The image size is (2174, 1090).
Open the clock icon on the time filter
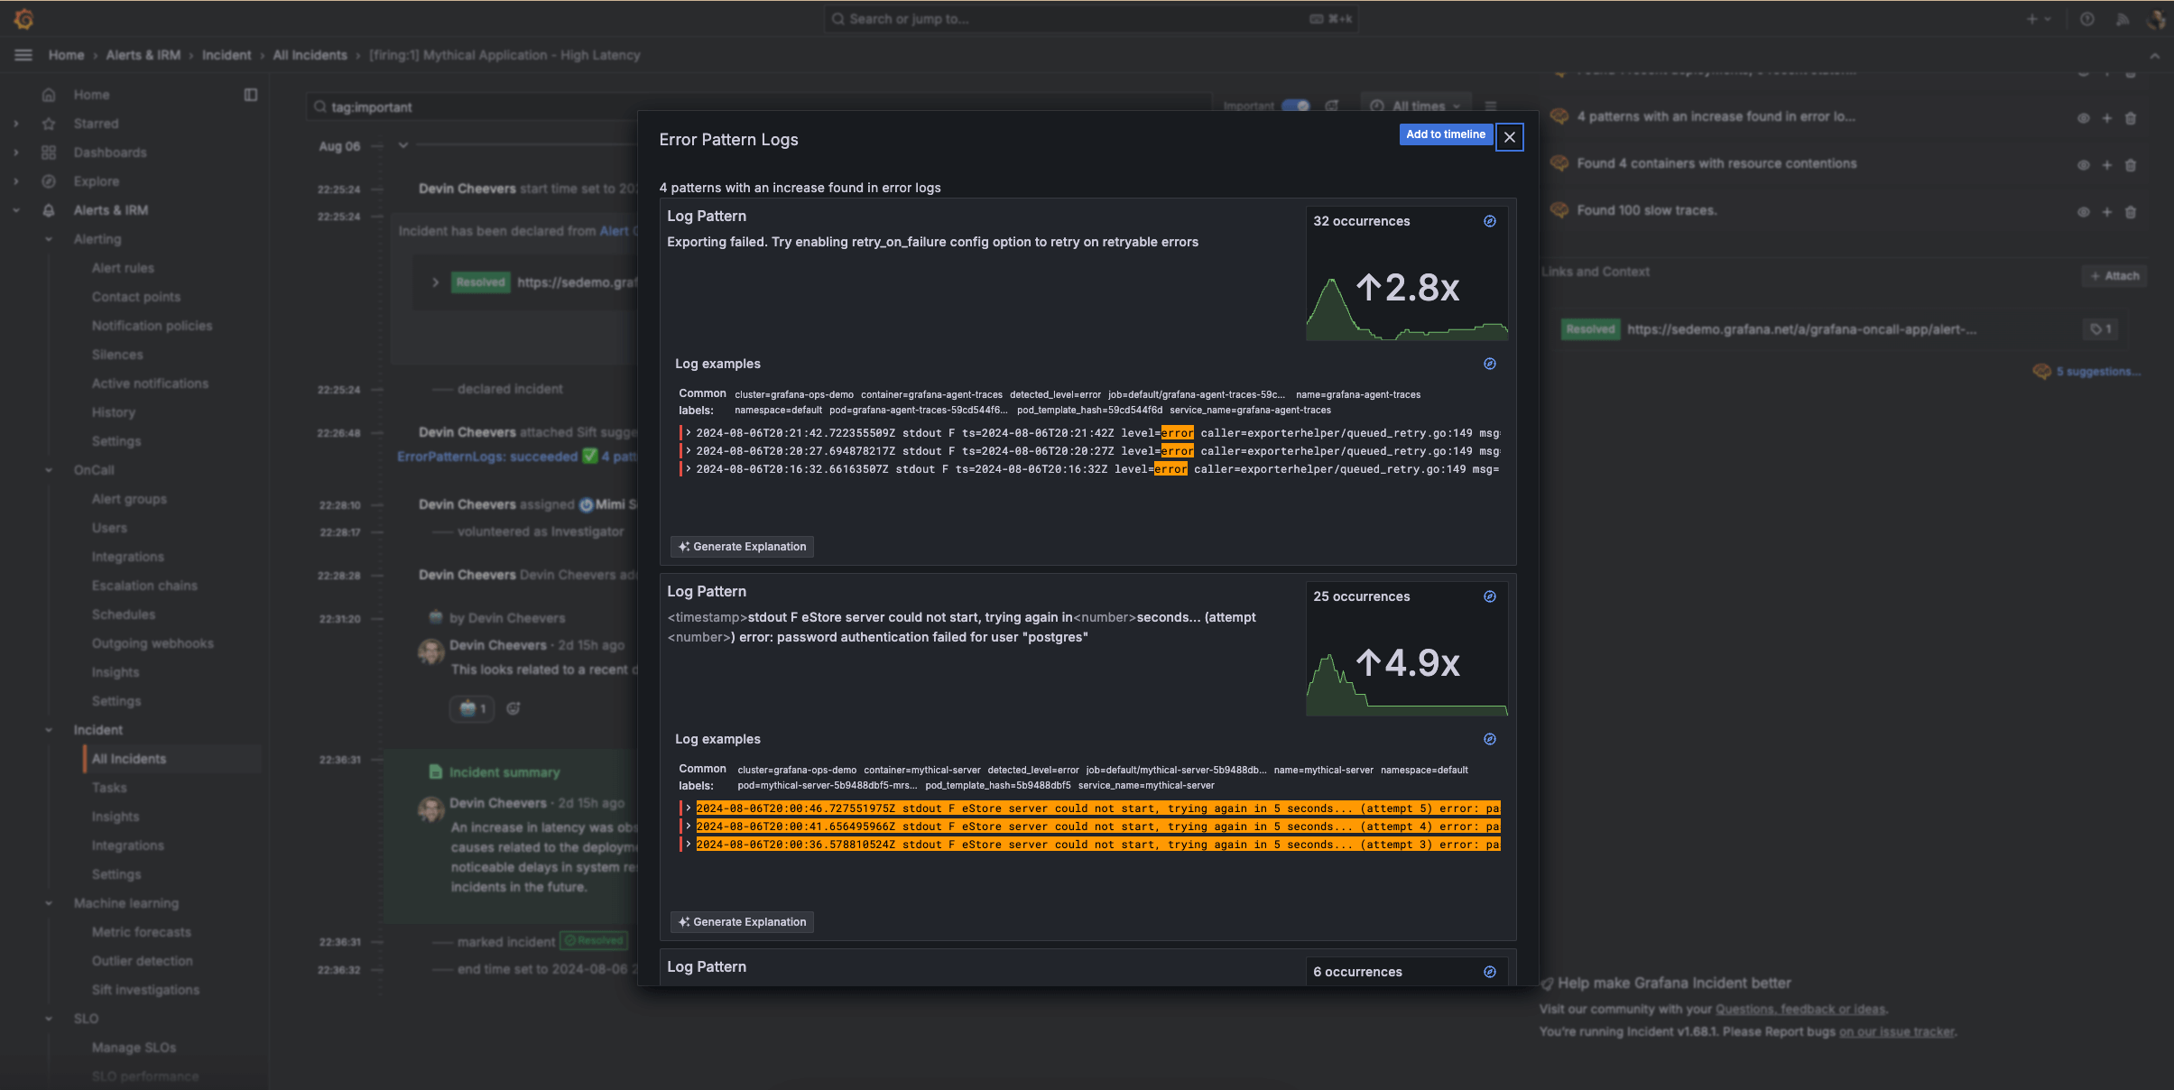(x=1375, y=106)
